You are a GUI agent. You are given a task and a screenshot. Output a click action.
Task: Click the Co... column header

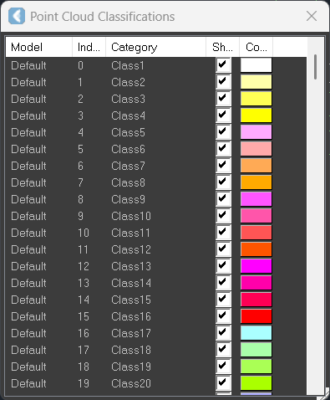pos(256,47)
